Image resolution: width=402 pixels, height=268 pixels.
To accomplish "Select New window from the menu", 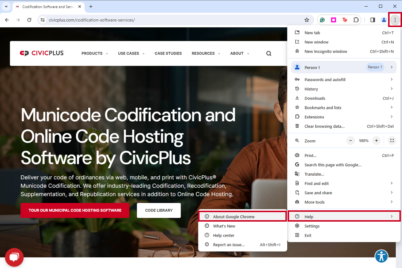I will click(x=344, y=42).
